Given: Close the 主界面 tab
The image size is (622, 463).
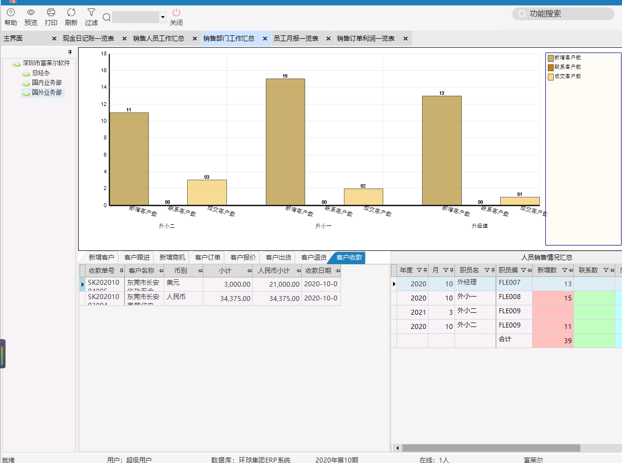Looking at the screenshot, I should [54, 38].
